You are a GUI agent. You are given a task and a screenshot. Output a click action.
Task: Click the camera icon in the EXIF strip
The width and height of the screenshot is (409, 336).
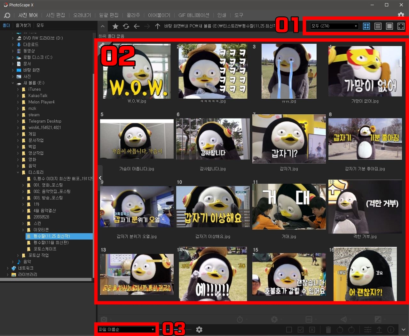point(104,319)
